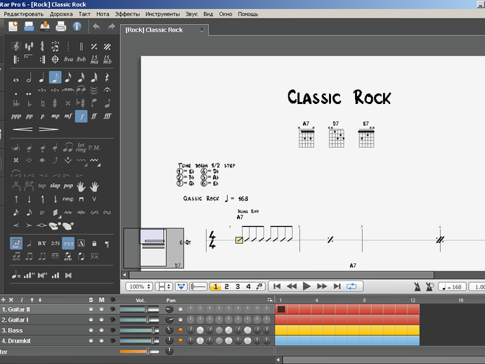Viewport: 485px width, 364px height.
Task: Apply the let ring effect
Action: click(81, 148)
